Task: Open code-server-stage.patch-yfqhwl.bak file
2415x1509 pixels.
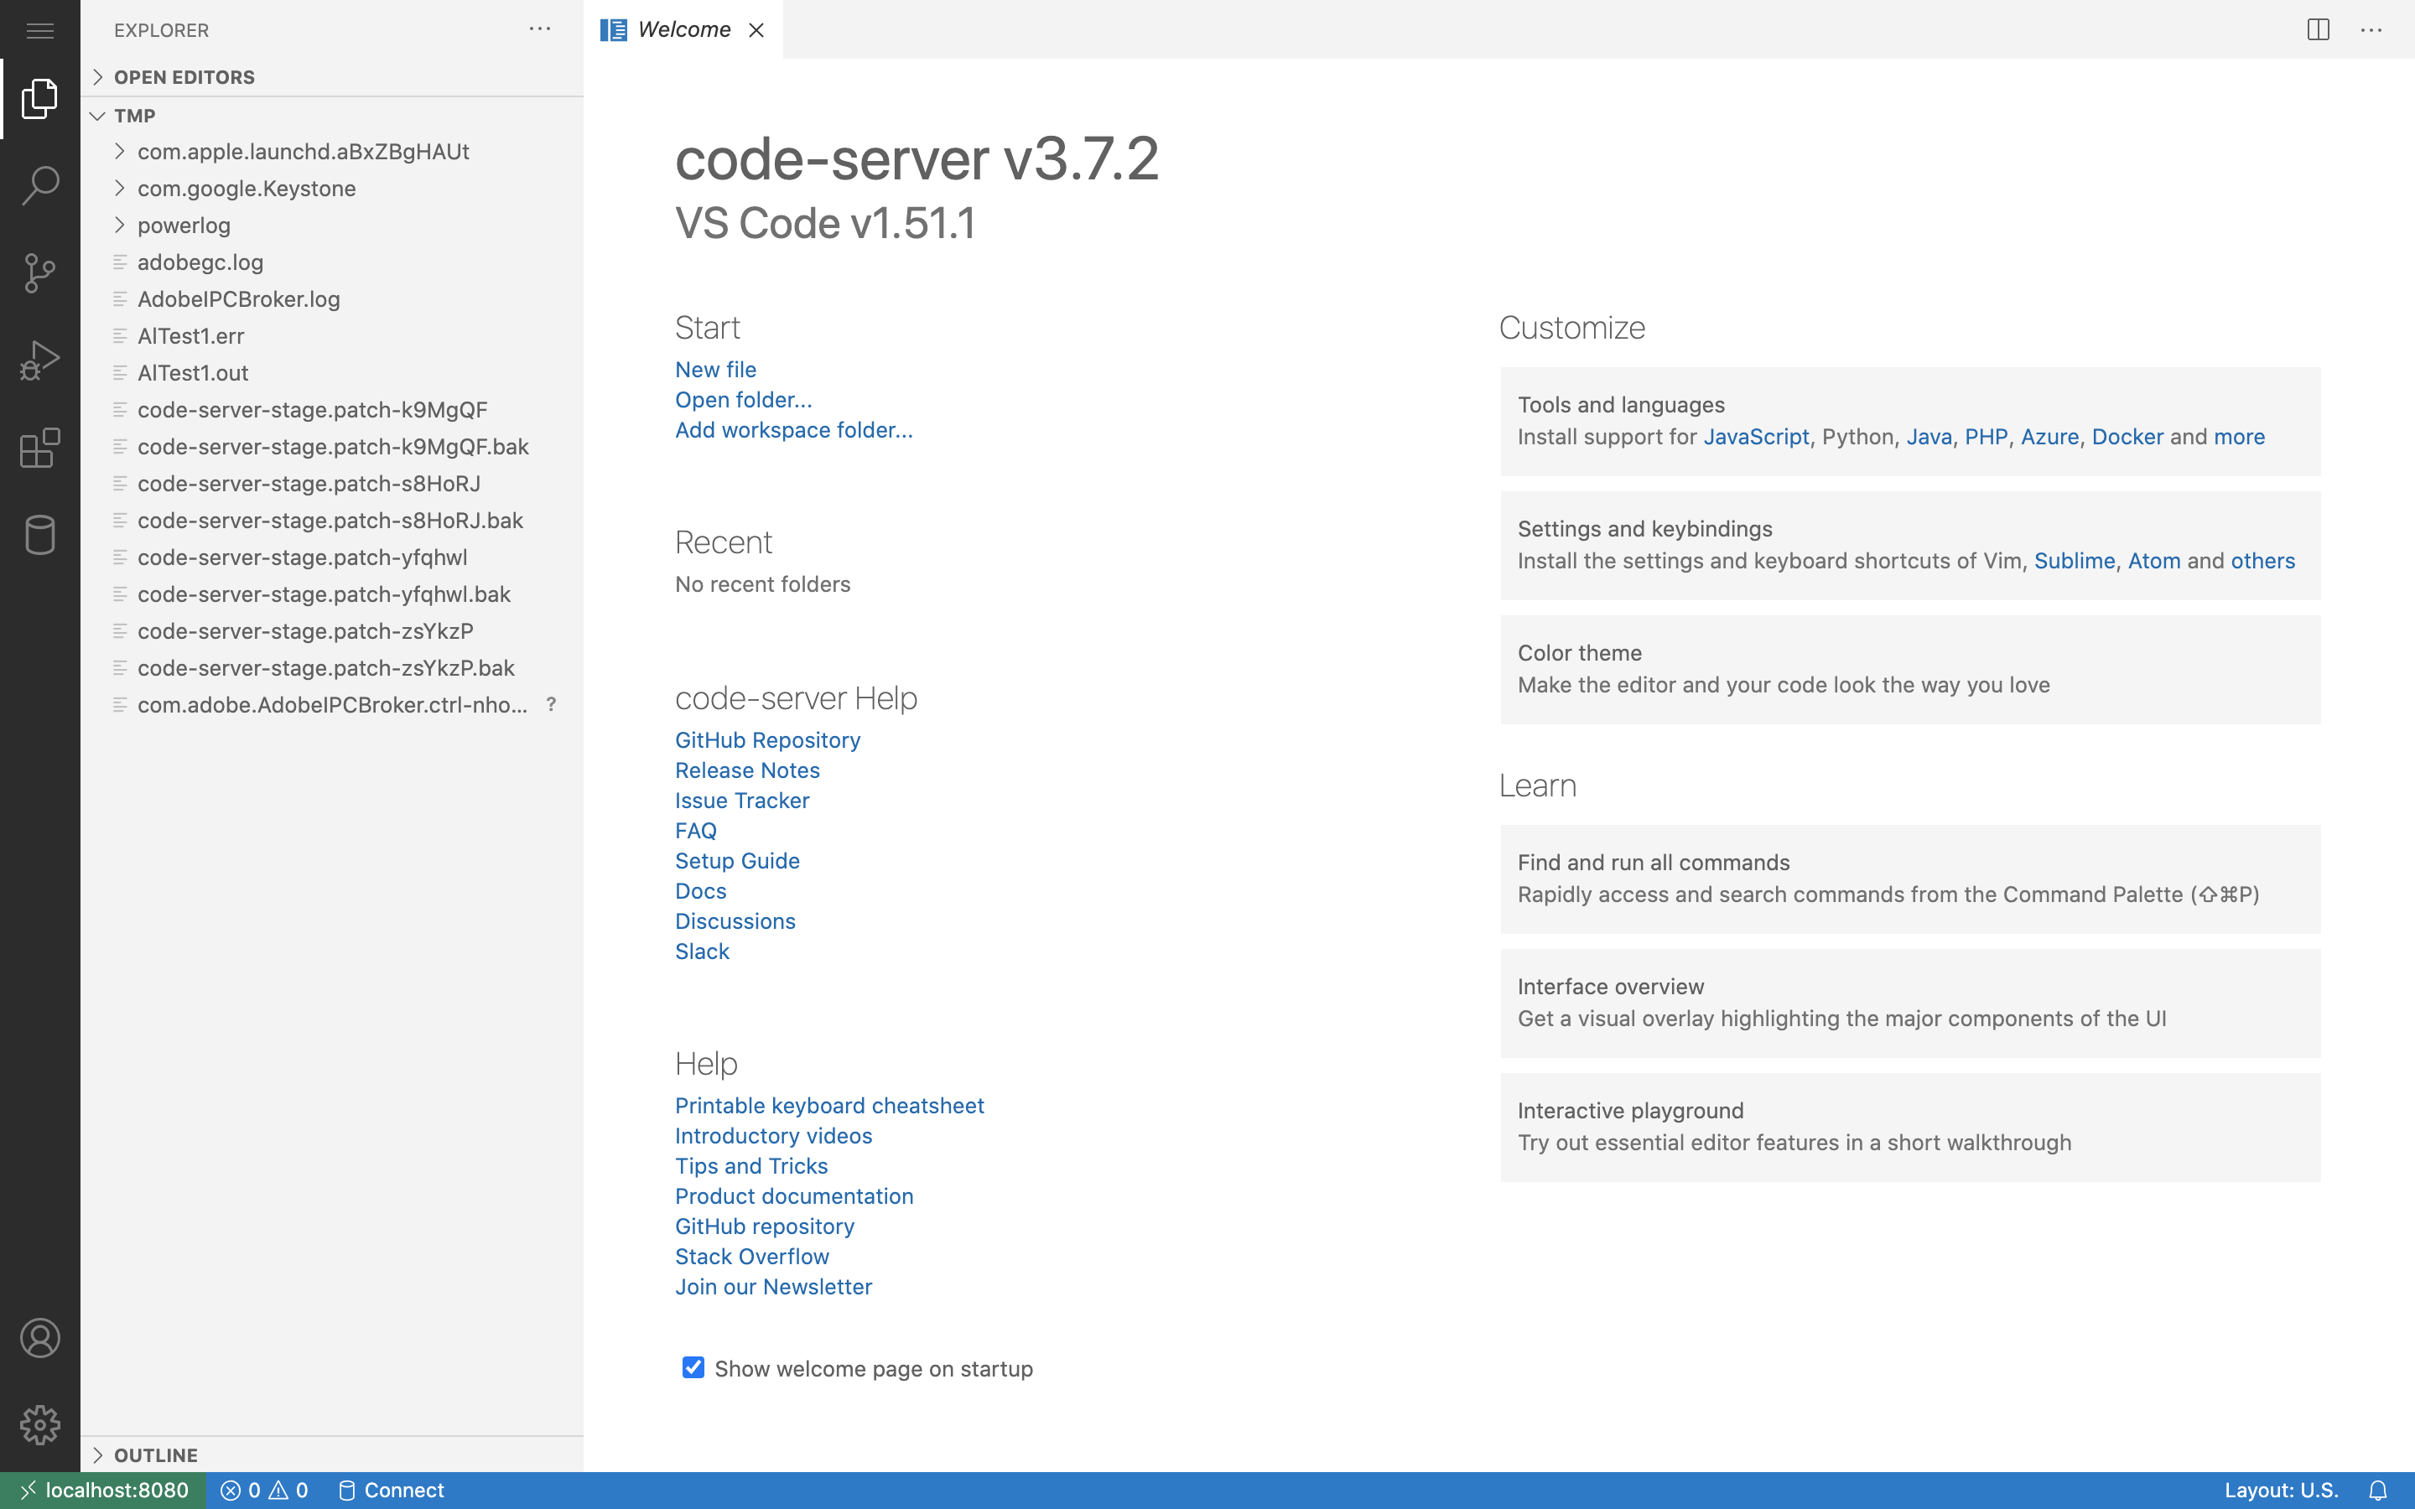Action: [332, 595]
